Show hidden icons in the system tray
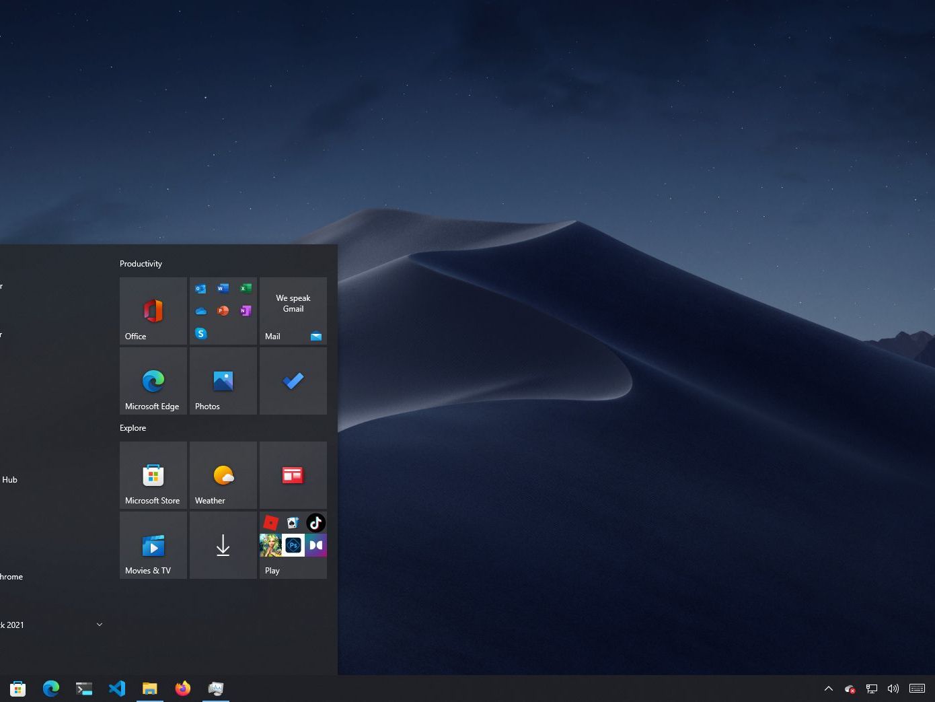 [x=829, y=689]
